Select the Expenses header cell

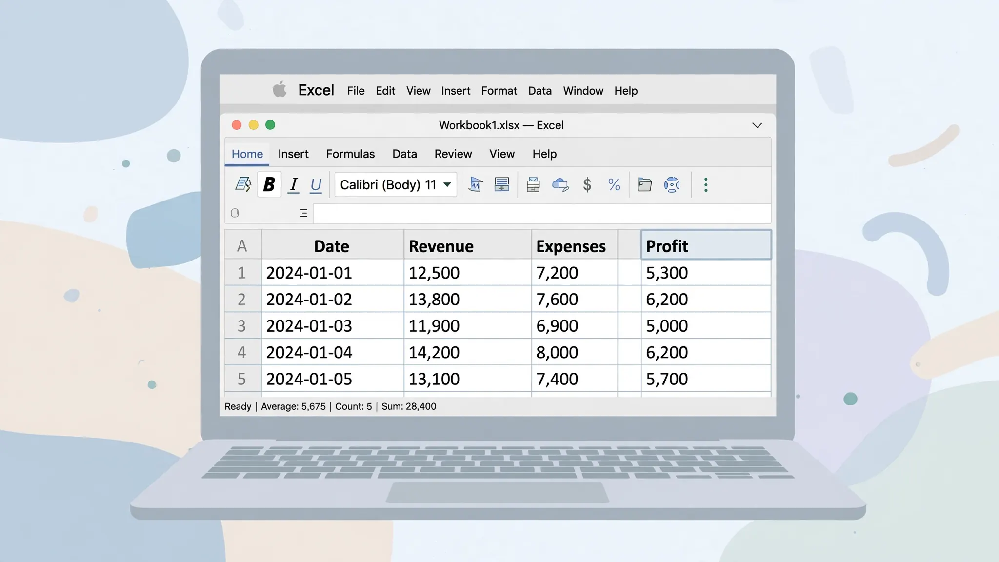click(x=575, y=244)
